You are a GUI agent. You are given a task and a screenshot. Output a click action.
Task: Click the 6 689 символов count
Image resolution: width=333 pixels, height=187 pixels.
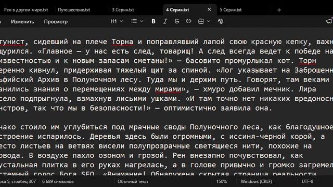(58, 181)
